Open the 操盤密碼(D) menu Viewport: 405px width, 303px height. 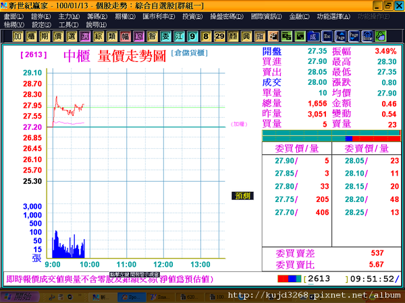pos(227,16)
